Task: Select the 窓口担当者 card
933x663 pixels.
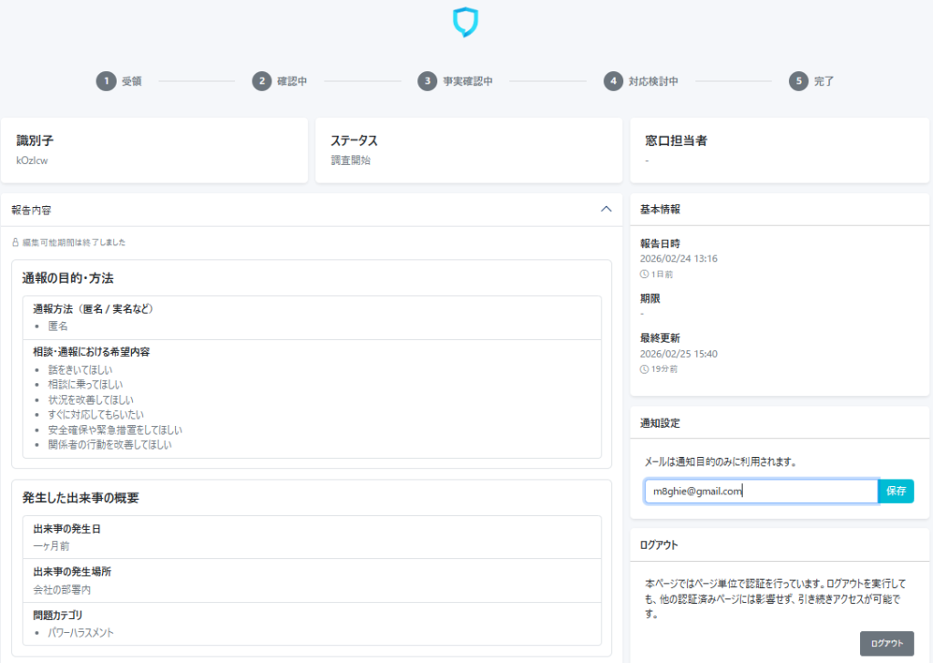Action: coord(779,150)
